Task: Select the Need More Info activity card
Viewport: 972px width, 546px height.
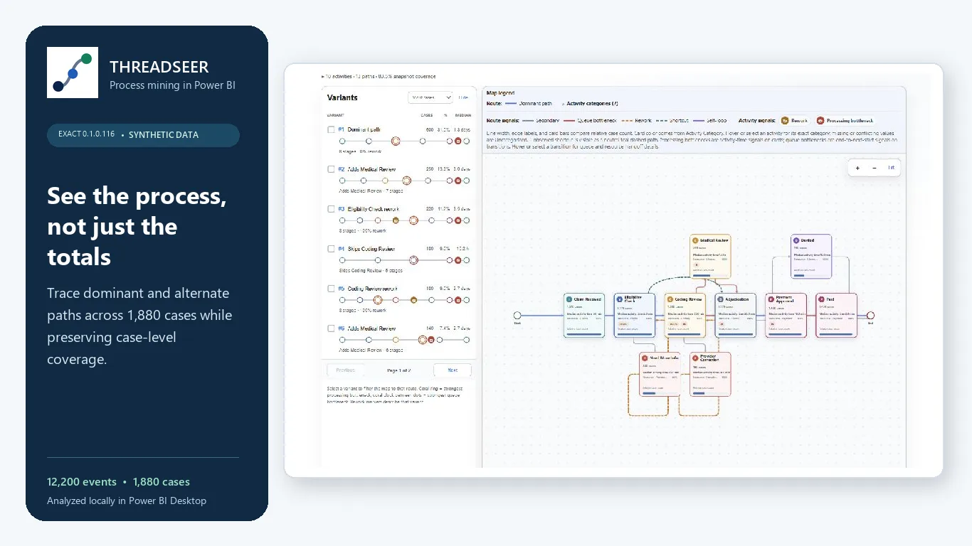Action: tap(660, 373)
